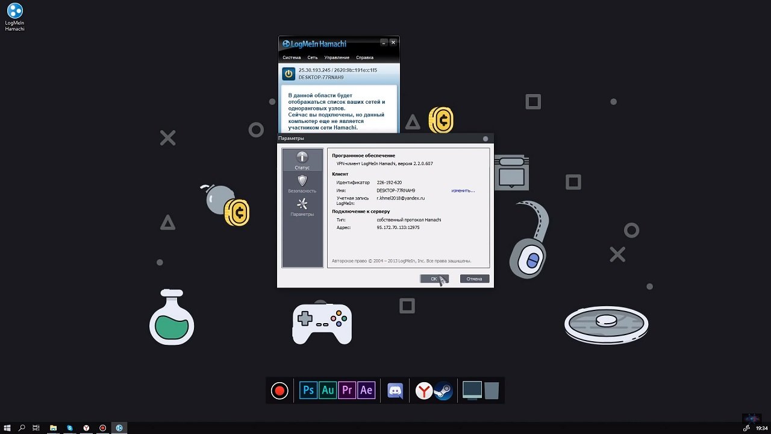Select Параметры in the settings sidebar
Viewport: 771px width, 434px height.
coord(302,207)
